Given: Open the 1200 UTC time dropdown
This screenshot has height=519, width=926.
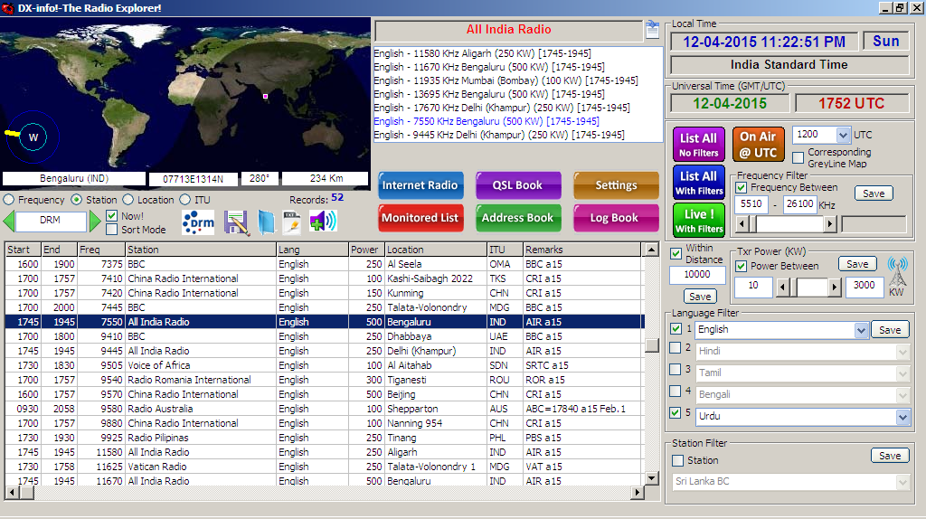Looking at the screenshot, I should click(844, 135).
